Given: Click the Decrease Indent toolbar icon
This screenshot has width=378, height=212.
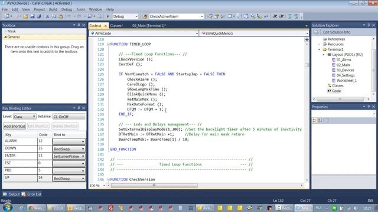Looking at the screenshot, I should (275, 16).
